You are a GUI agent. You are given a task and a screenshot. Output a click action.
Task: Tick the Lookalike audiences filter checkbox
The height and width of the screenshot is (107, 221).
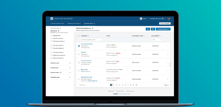[51, 52]
